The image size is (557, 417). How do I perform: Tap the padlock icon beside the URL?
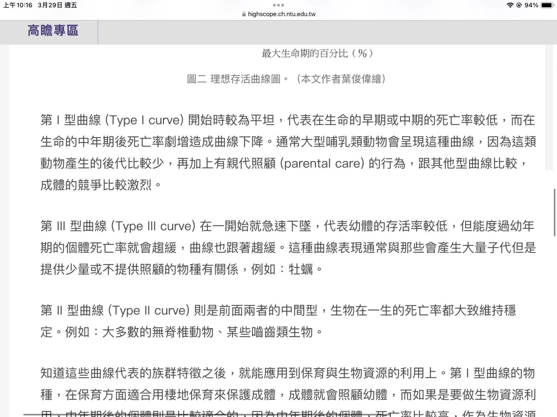coord(244,14)
